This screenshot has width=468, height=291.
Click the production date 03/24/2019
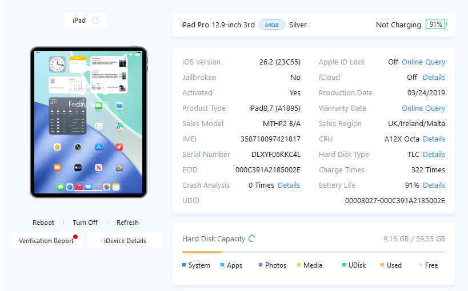(x=426, y=93)
